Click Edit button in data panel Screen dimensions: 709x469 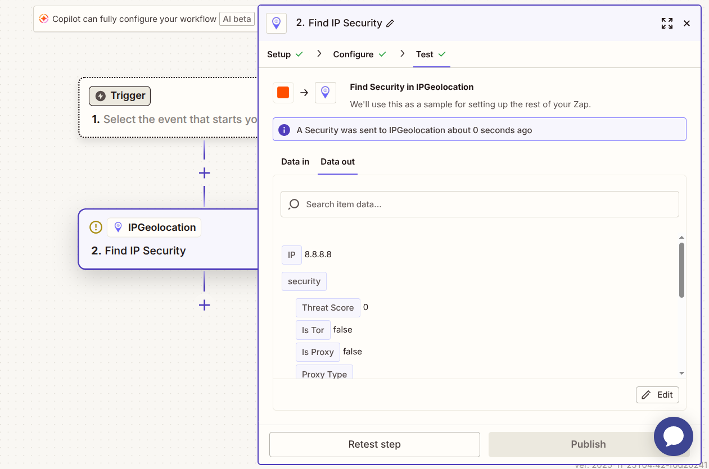(657, 395)
